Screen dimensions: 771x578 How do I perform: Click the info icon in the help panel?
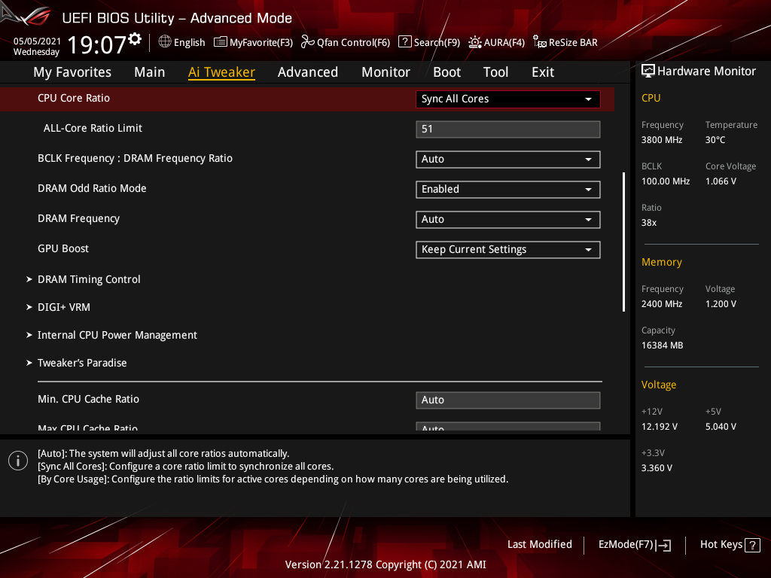pyautogui.click(x=18, y=461)
